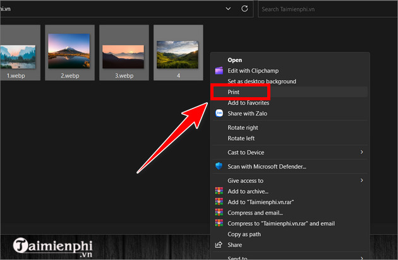Open the Give access to entry
The height and width of the screenshot is (260, 398).
point(290,180)
